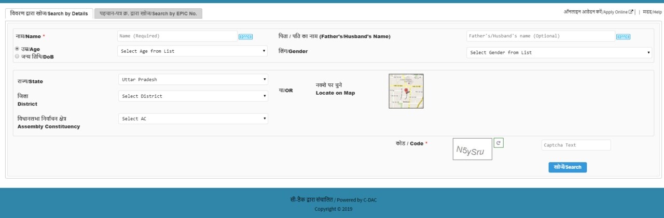The height and width of the screenshot is (218, 664).
Task: Open the Select Gender from List dropdown
Action: tap(559, 52)
